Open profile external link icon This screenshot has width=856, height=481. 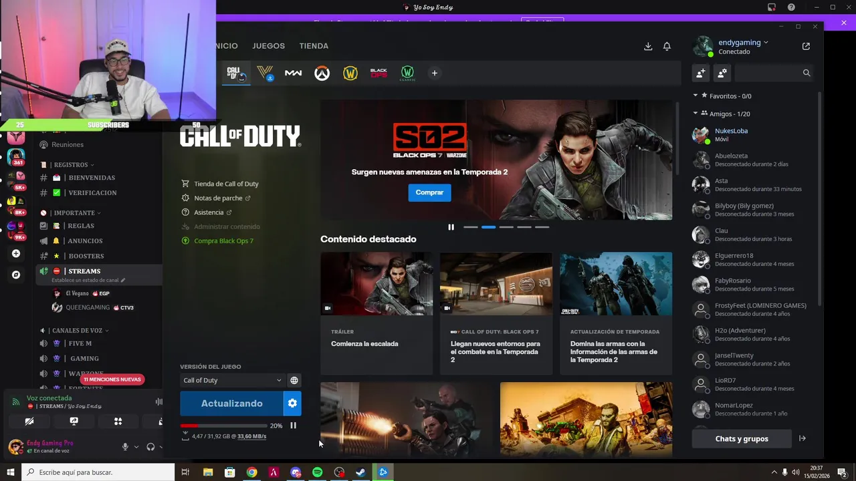[806, 46]
